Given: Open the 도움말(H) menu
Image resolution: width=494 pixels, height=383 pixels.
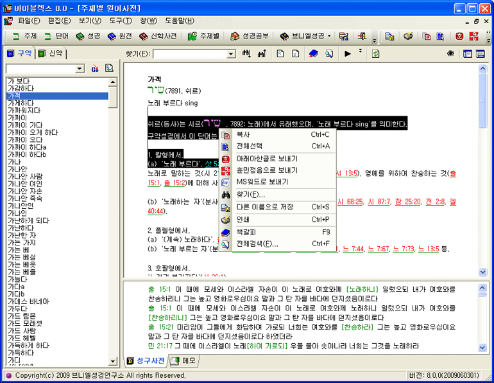Looking at the screenshot, I should click(x=180, y=21).
